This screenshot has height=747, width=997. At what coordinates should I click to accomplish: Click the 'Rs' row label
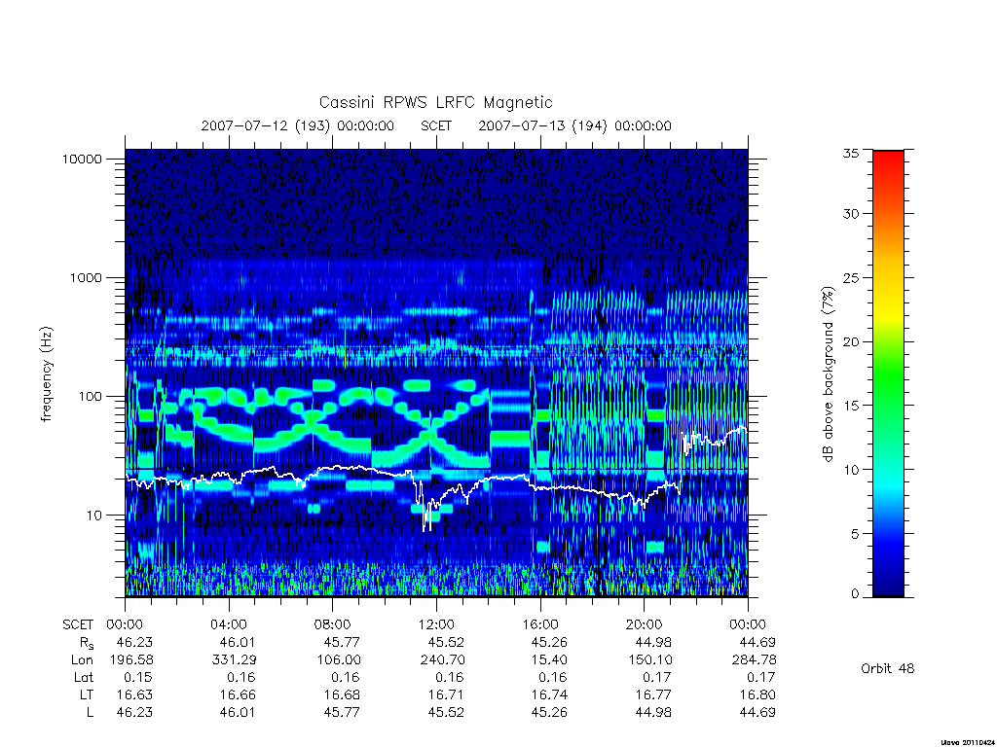pos(86,643)
